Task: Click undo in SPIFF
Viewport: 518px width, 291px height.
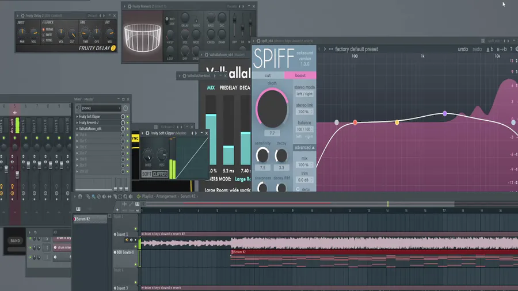Action: pos(463,49)
